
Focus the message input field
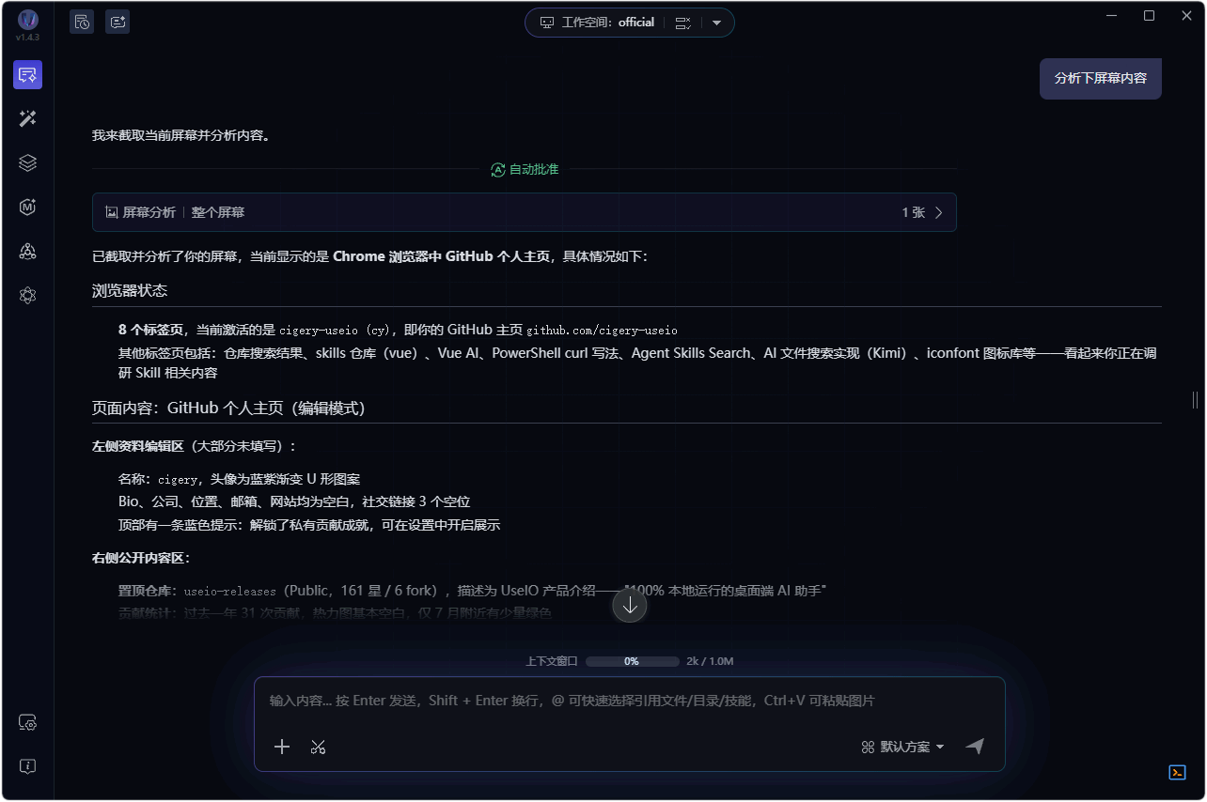point(630,701)
